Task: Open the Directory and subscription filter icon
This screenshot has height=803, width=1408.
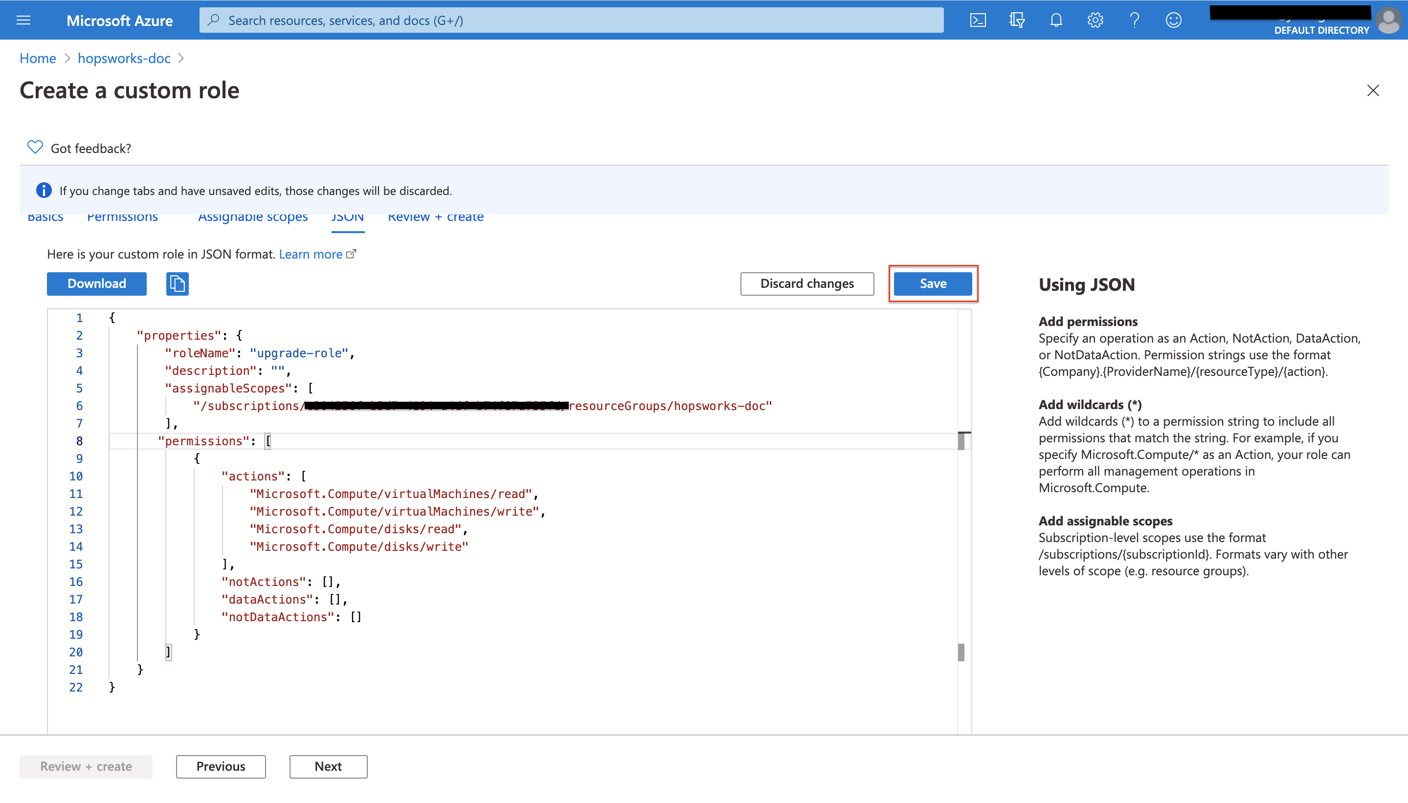Action: tap(1017, 21)
